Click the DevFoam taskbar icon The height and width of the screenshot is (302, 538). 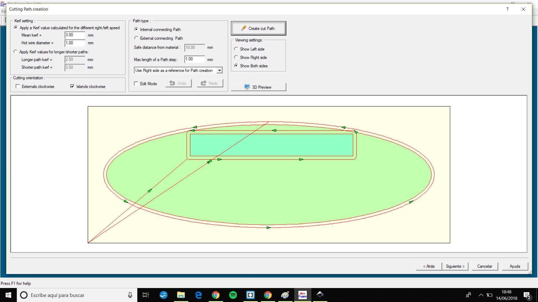click(x=302, y=295)
